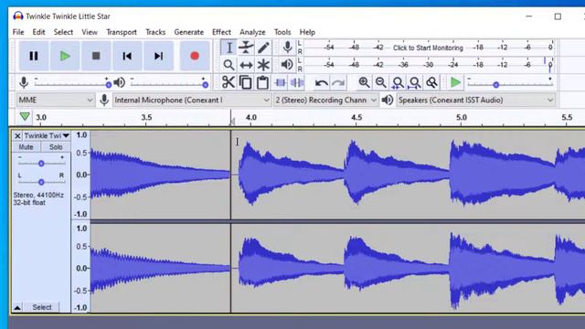The width and height of the screenshot is (585, 329).
Task: Open the Transport menu
Action: 122,32
